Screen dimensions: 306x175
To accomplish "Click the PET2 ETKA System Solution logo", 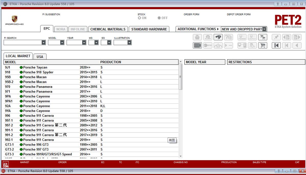I will click(288, 21).
